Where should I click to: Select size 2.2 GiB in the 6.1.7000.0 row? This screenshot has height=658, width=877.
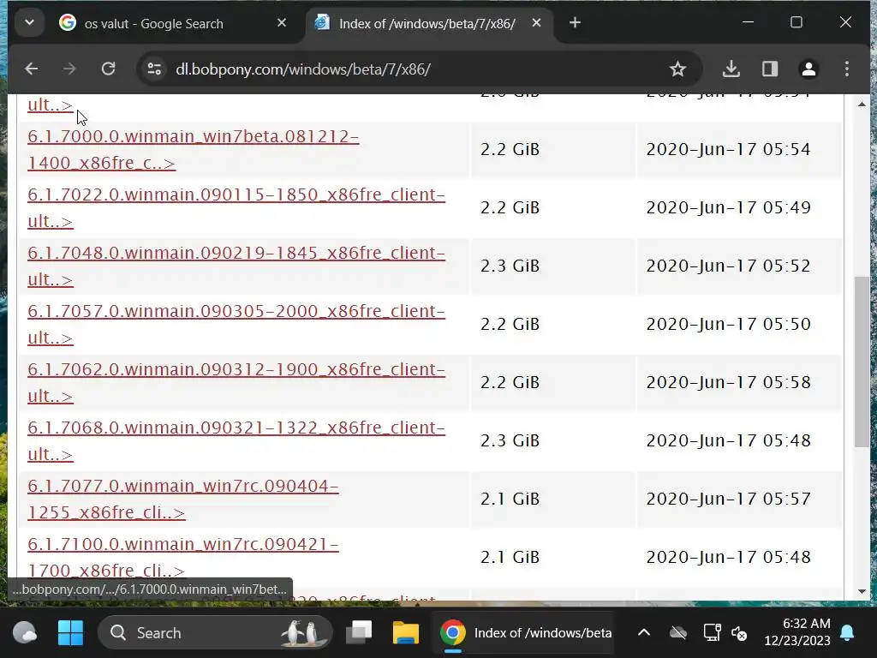point(510,149)
